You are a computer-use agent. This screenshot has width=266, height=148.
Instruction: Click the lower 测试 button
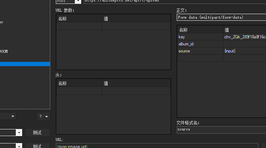click(37, 146)
